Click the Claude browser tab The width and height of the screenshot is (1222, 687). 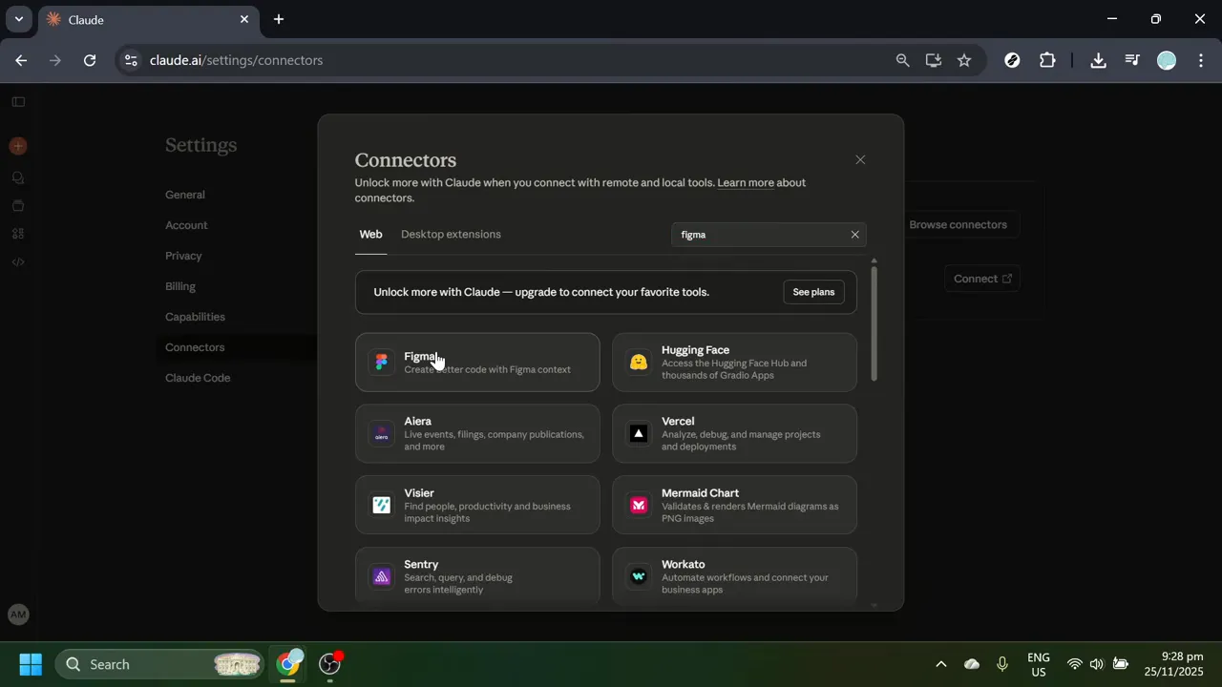click(148, 20)
